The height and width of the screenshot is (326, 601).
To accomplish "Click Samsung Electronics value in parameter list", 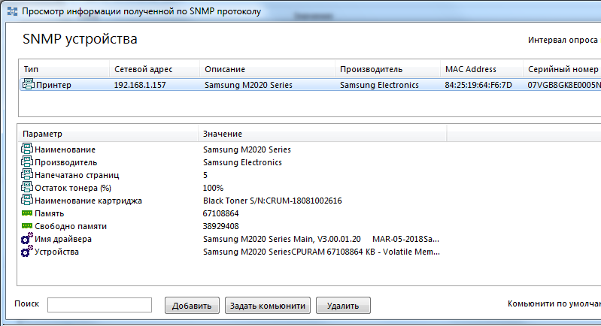I will 242,162.
